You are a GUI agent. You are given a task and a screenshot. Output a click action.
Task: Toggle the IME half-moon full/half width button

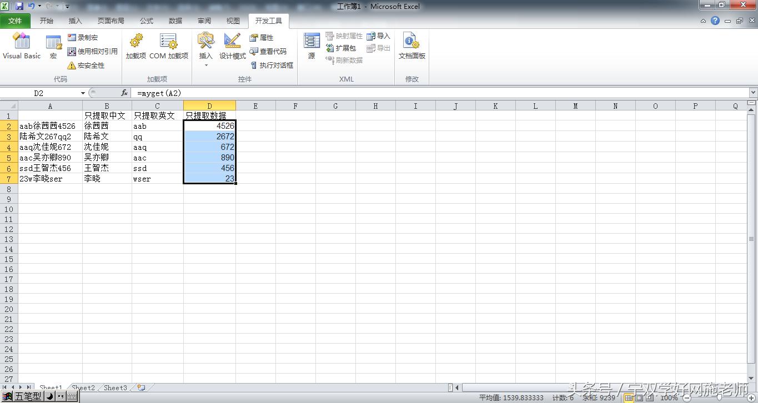[49, 396]
